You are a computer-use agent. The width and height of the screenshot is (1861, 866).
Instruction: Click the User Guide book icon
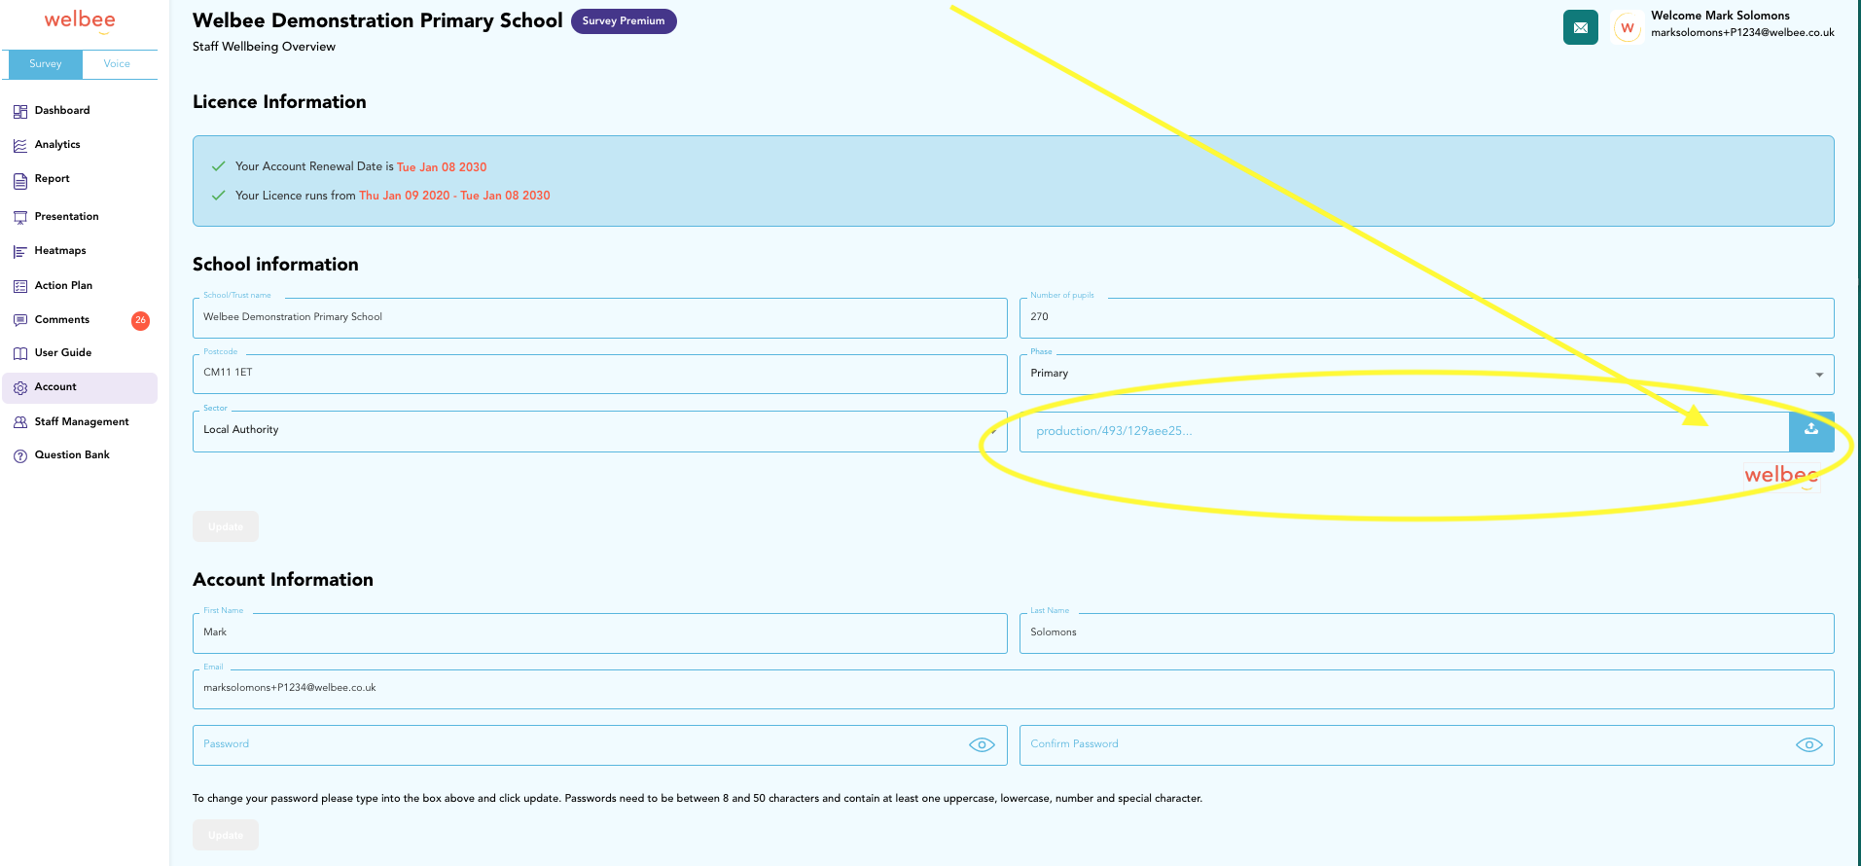pos(20,353)
